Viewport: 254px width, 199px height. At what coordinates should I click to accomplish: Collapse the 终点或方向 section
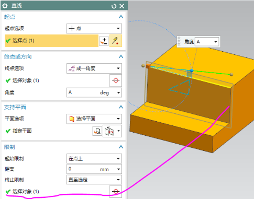(121, 57)
